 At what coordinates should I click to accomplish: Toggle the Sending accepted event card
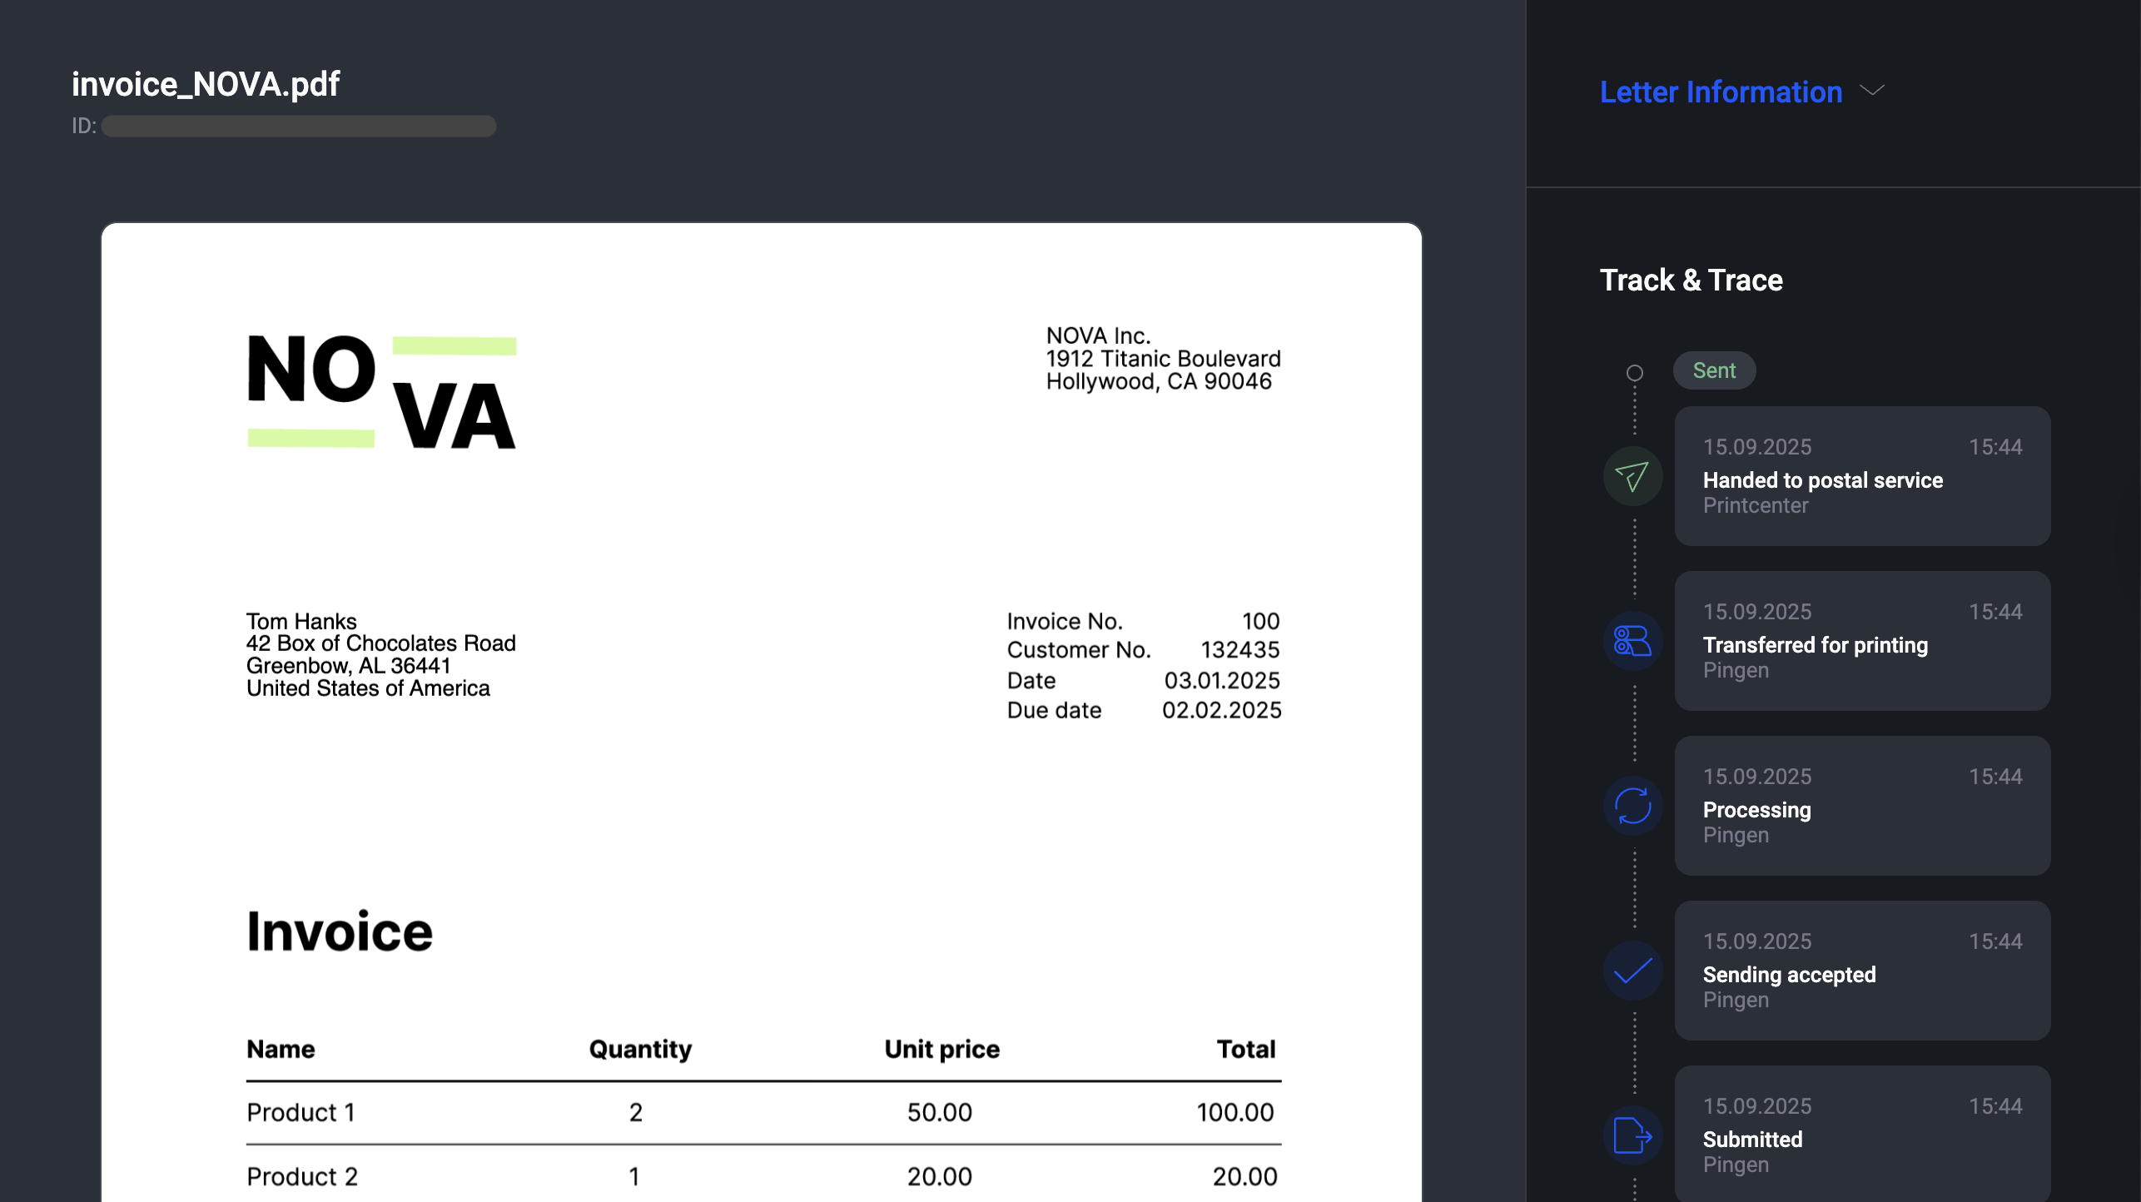pos(1862,971)
